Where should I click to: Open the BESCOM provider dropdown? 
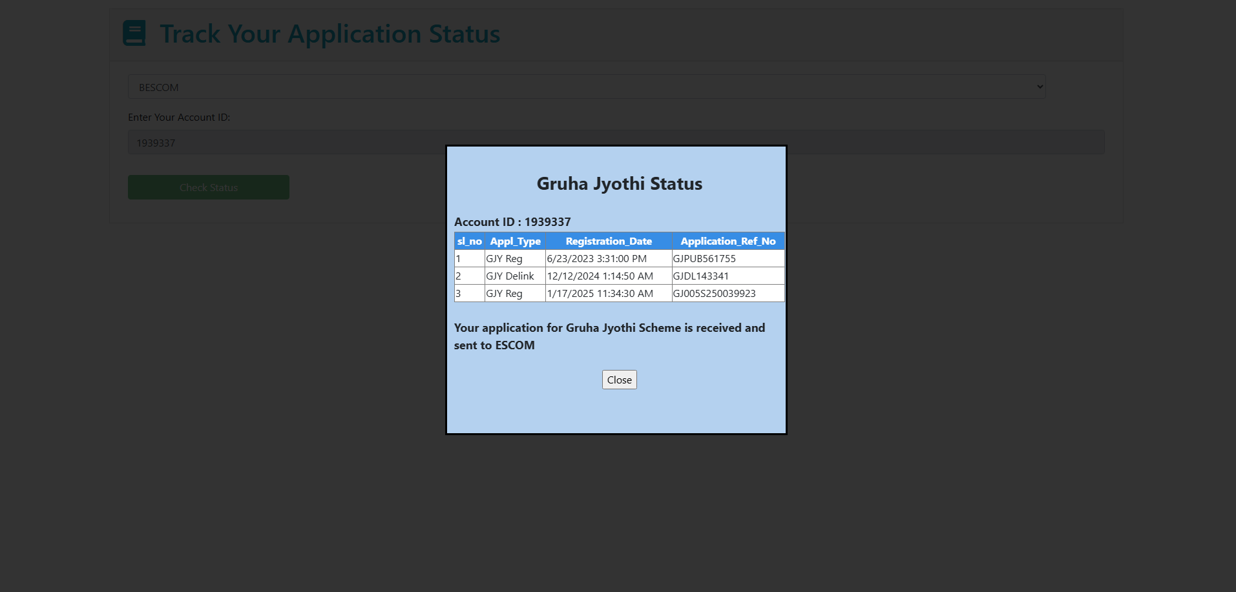pos(587,87)
